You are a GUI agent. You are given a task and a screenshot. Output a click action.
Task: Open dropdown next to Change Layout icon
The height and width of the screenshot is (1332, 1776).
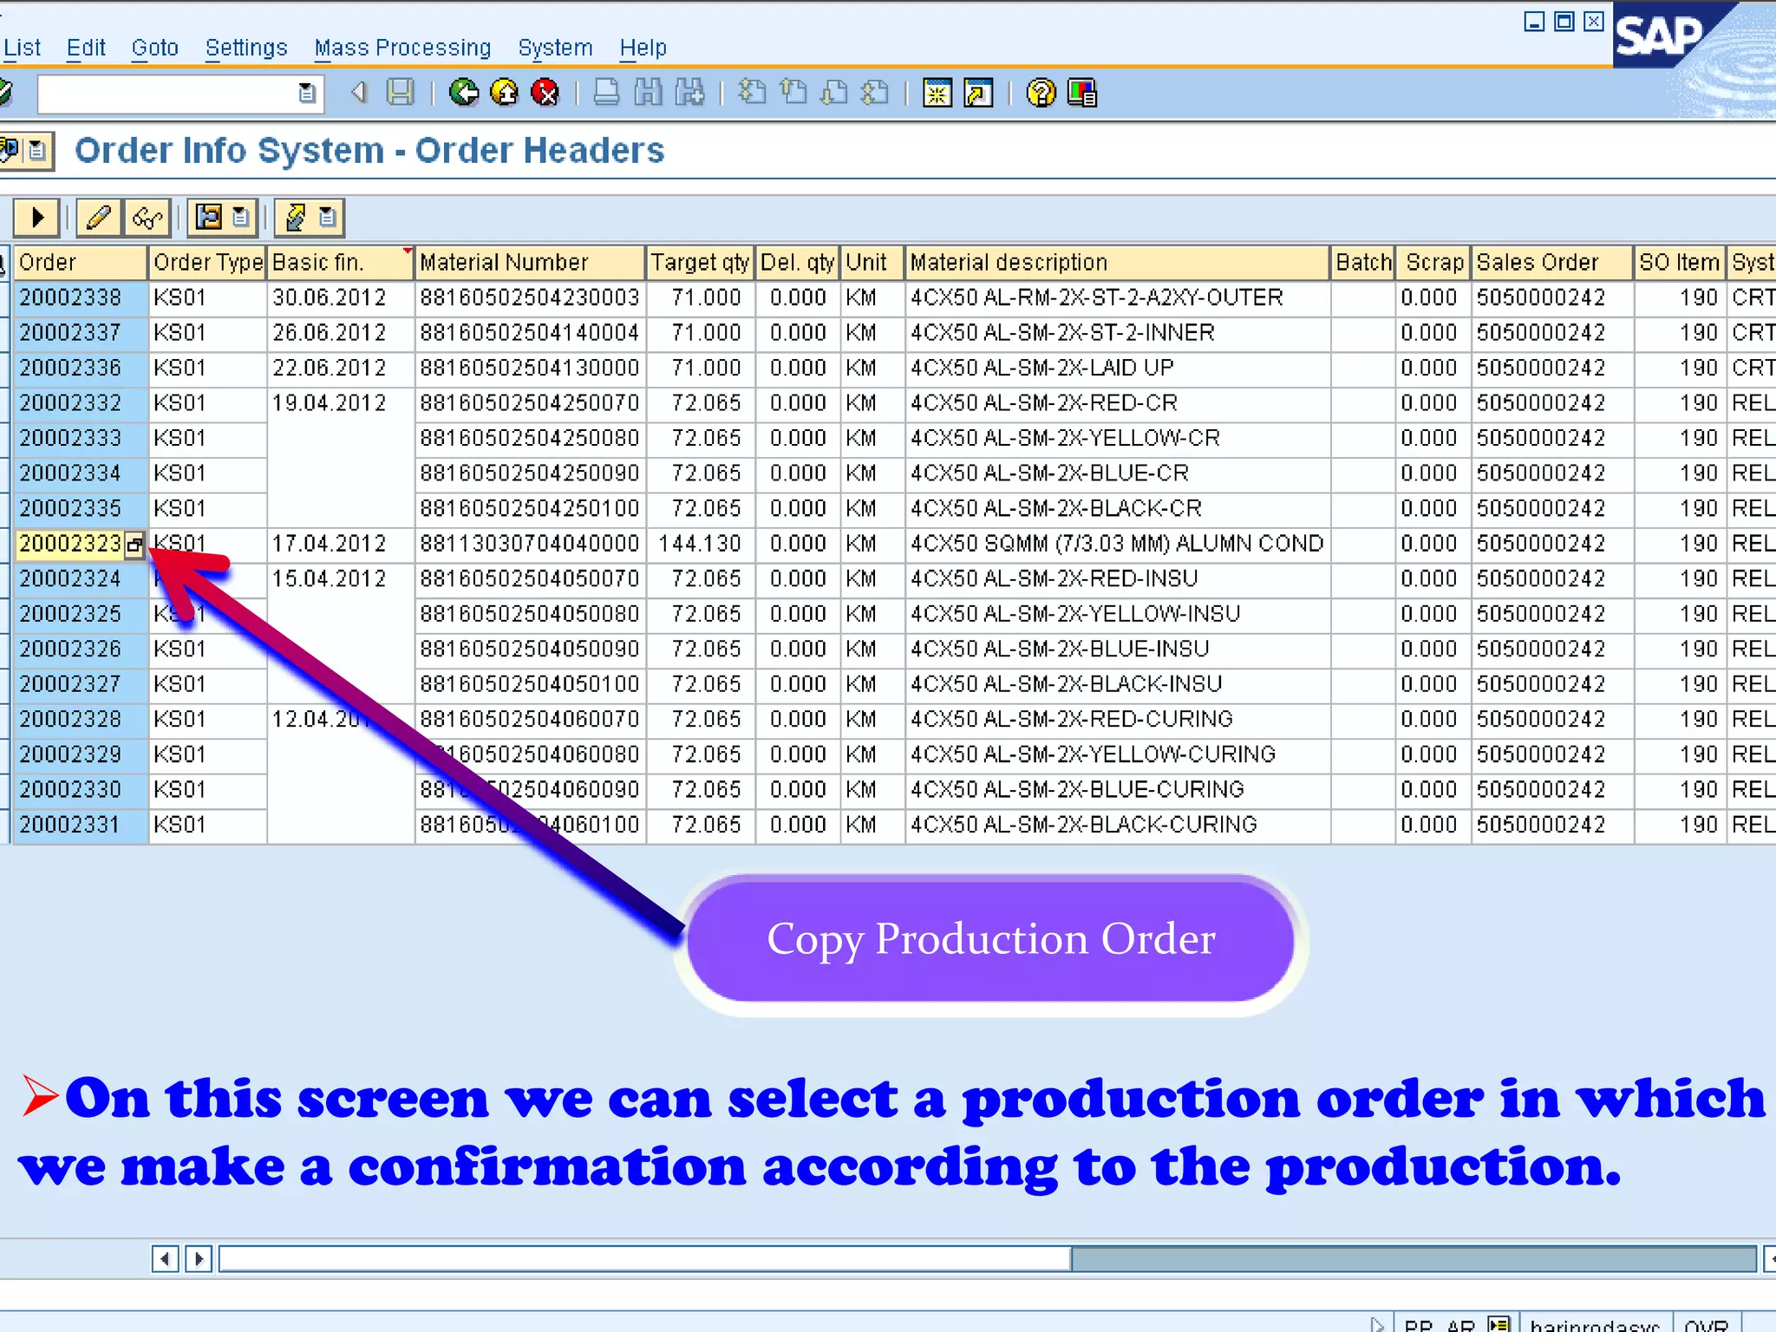328,217
